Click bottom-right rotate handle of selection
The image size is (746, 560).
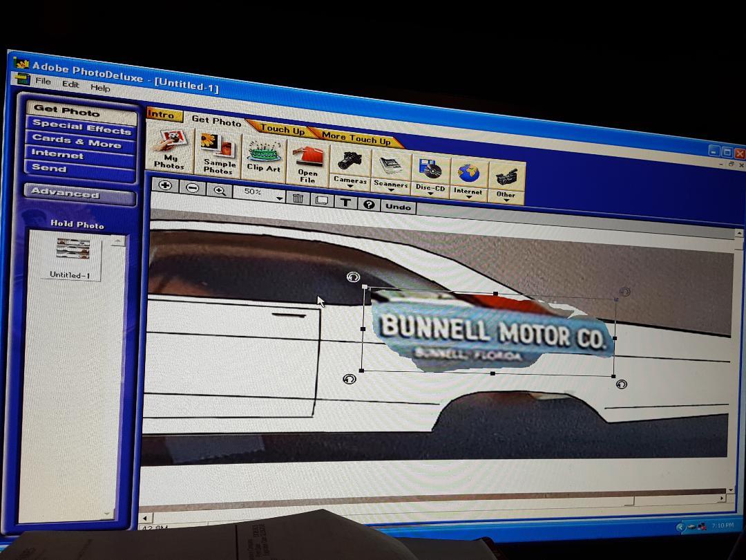pyautogui.click(x=622, y=384)
